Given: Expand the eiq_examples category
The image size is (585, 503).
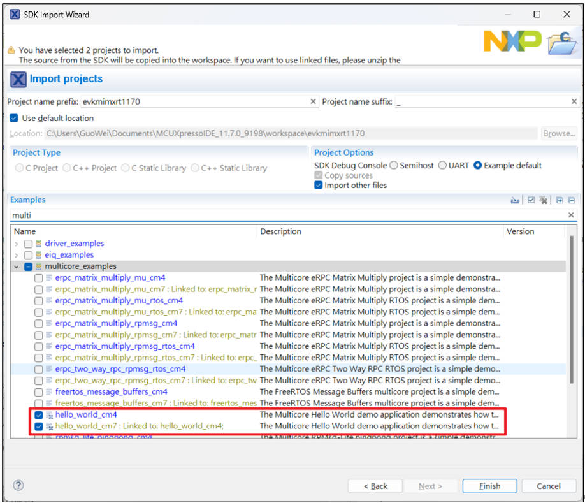Looking at the screenshot, I should [17, 255].
